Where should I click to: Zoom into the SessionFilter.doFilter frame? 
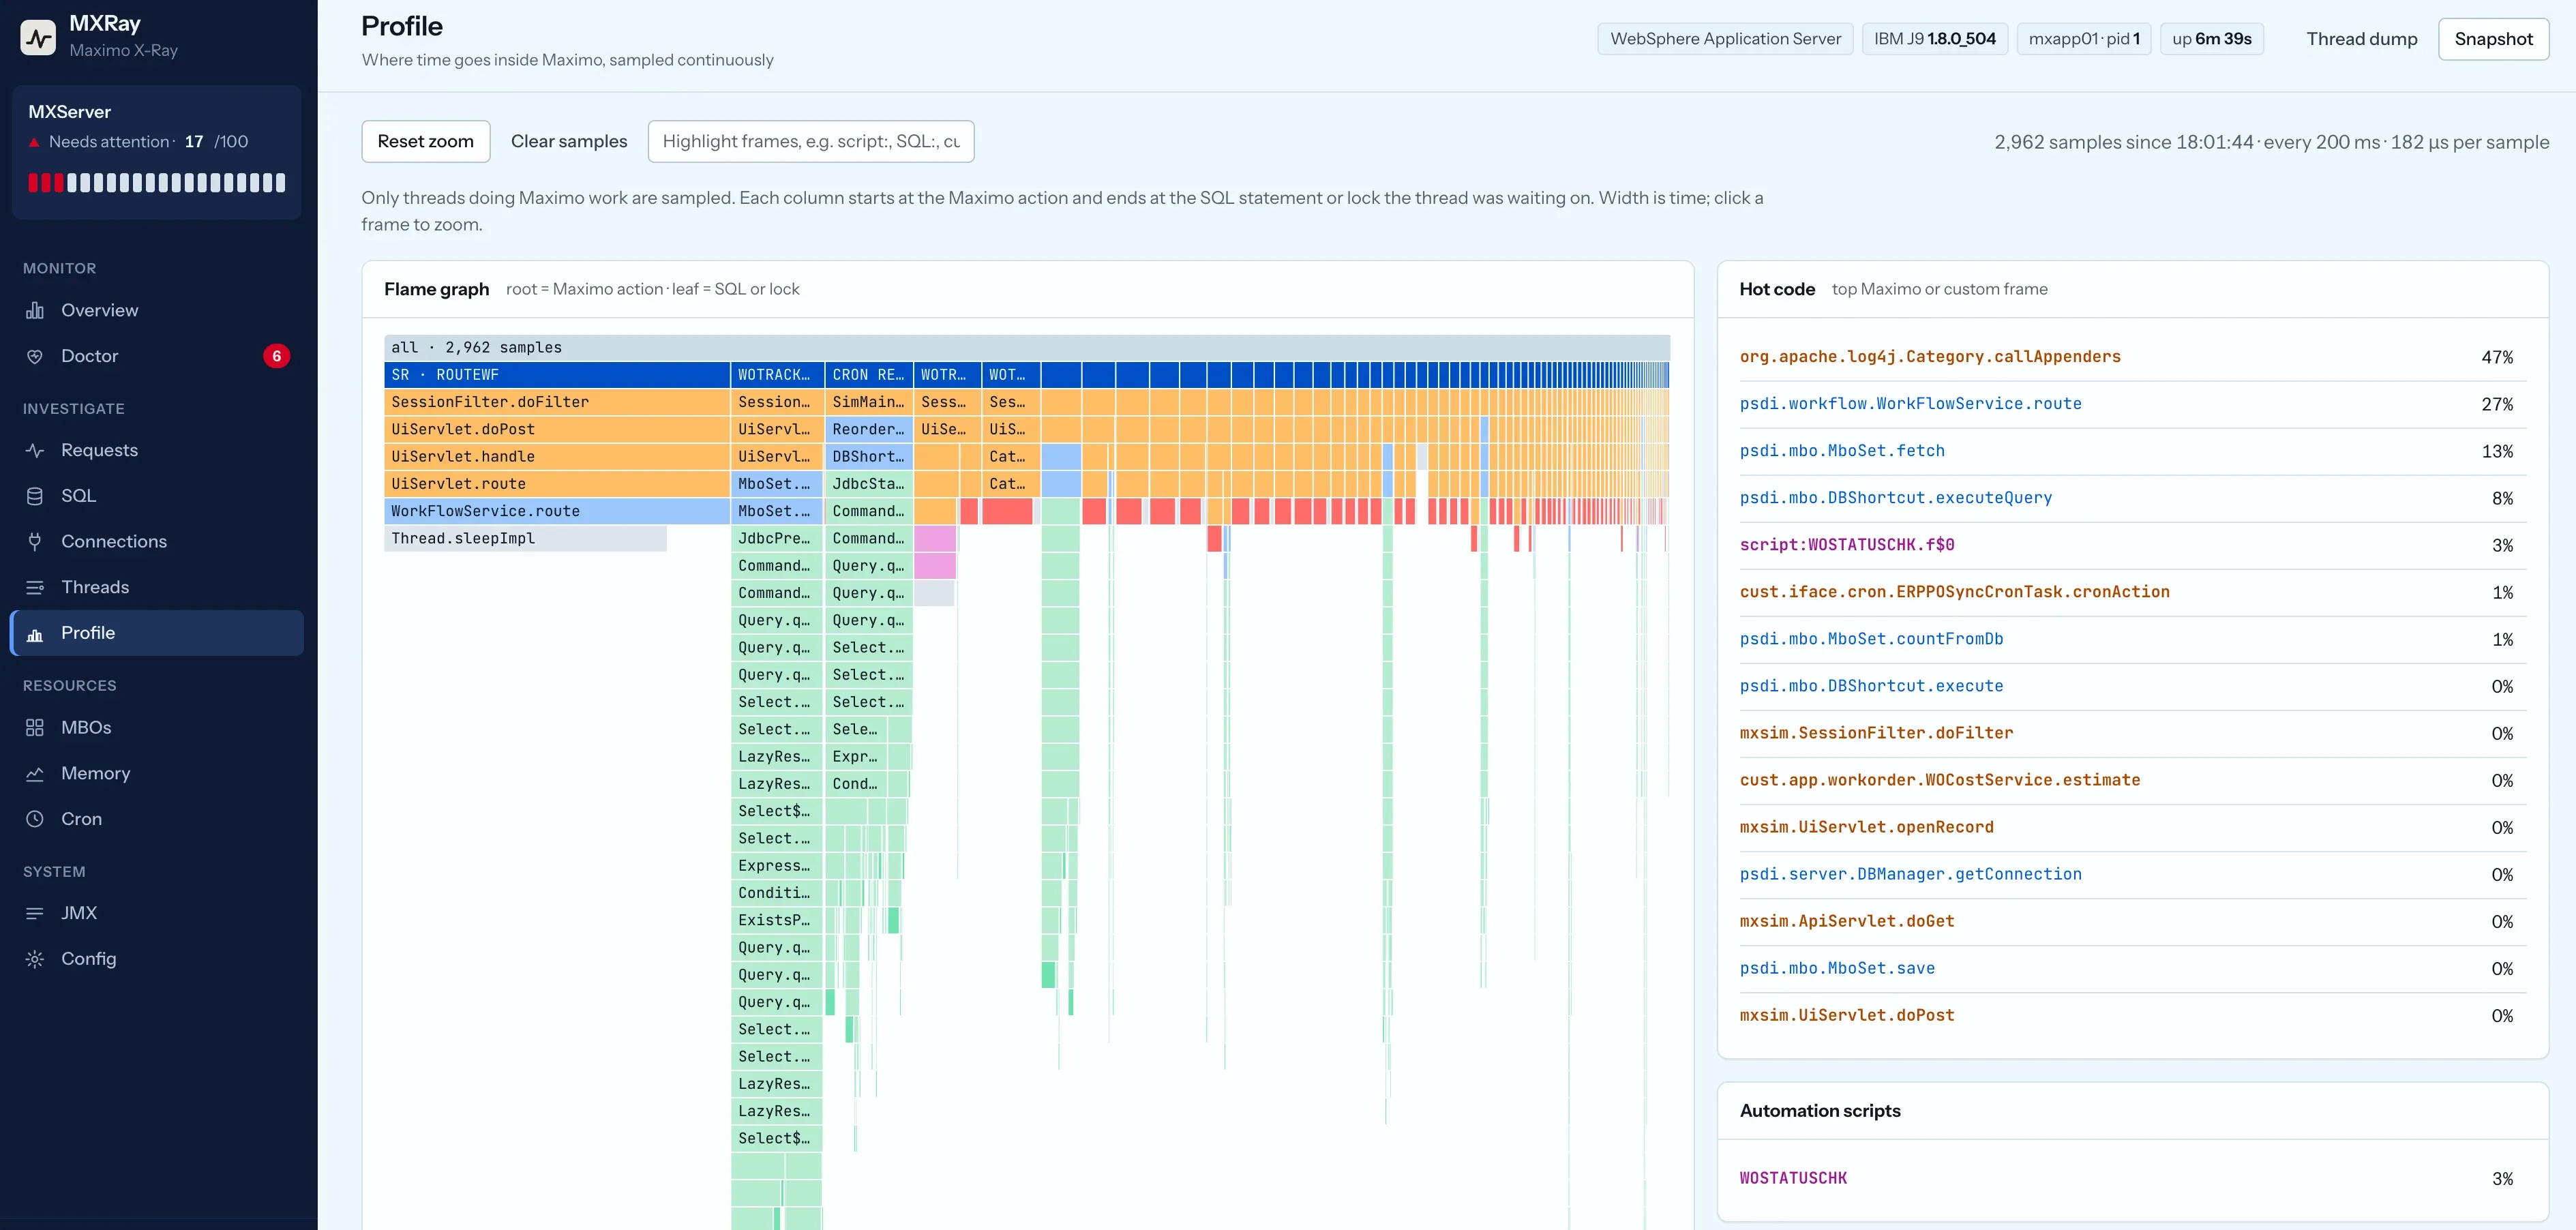point(557,402)
